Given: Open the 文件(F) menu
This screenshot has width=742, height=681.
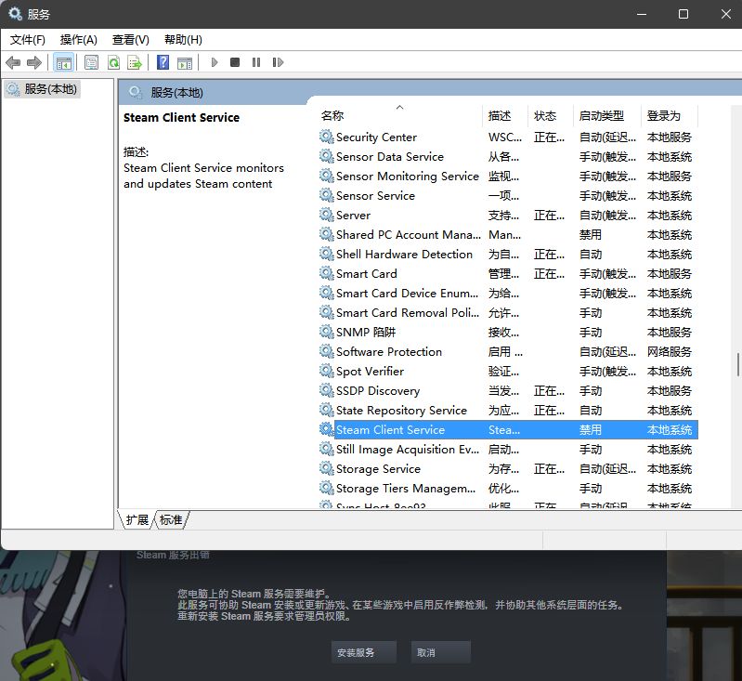Looking at the screenshot, I should pyautogui.click(x=28, y=40).
